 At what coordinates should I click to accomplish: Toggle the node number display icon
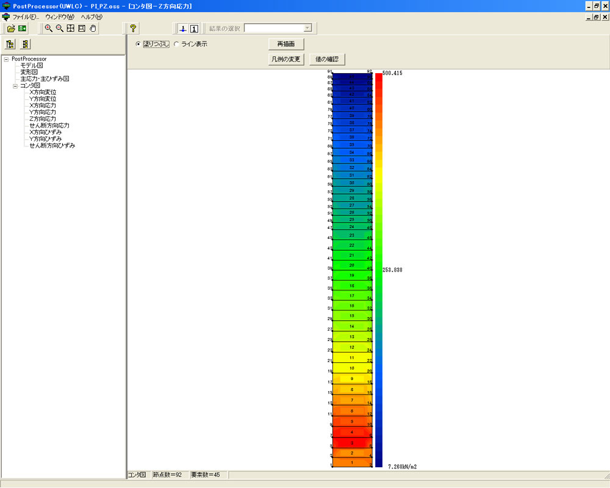pos(183,28)
